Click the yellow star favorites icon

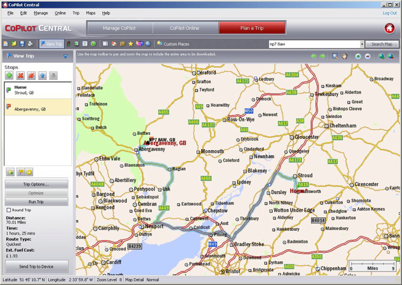131,44
